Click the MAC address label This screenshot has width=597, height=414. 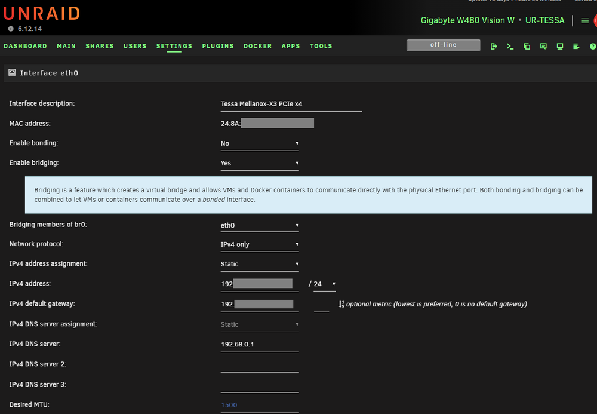click(x=30, y=124)
